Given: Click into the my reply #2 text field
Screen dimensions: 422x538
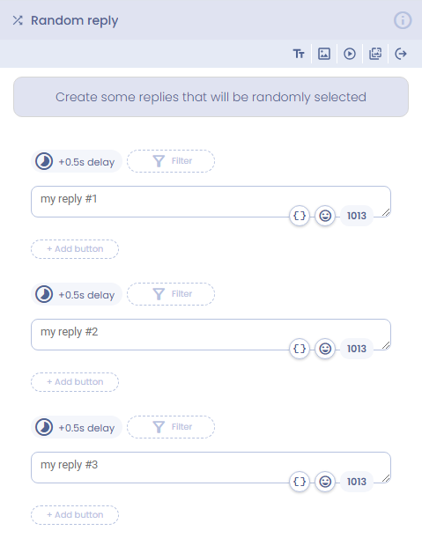Looking at the screenshot, I should 211,335.
